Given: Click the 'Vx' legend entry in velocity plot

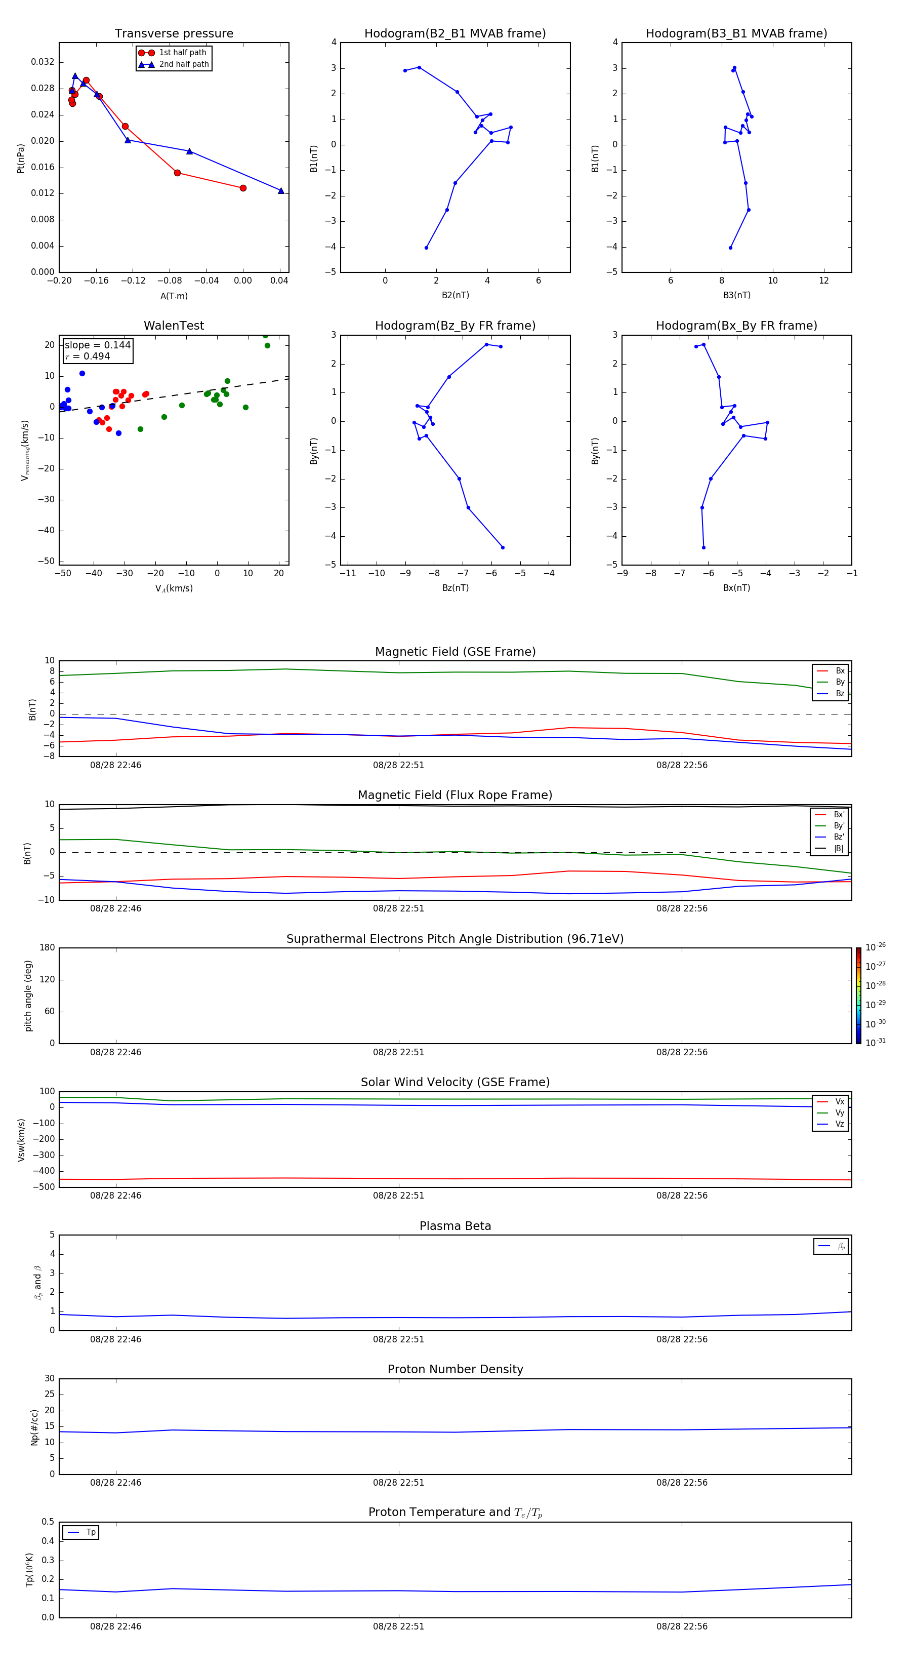Looking at the screenshot, I should coord(831,1101).
